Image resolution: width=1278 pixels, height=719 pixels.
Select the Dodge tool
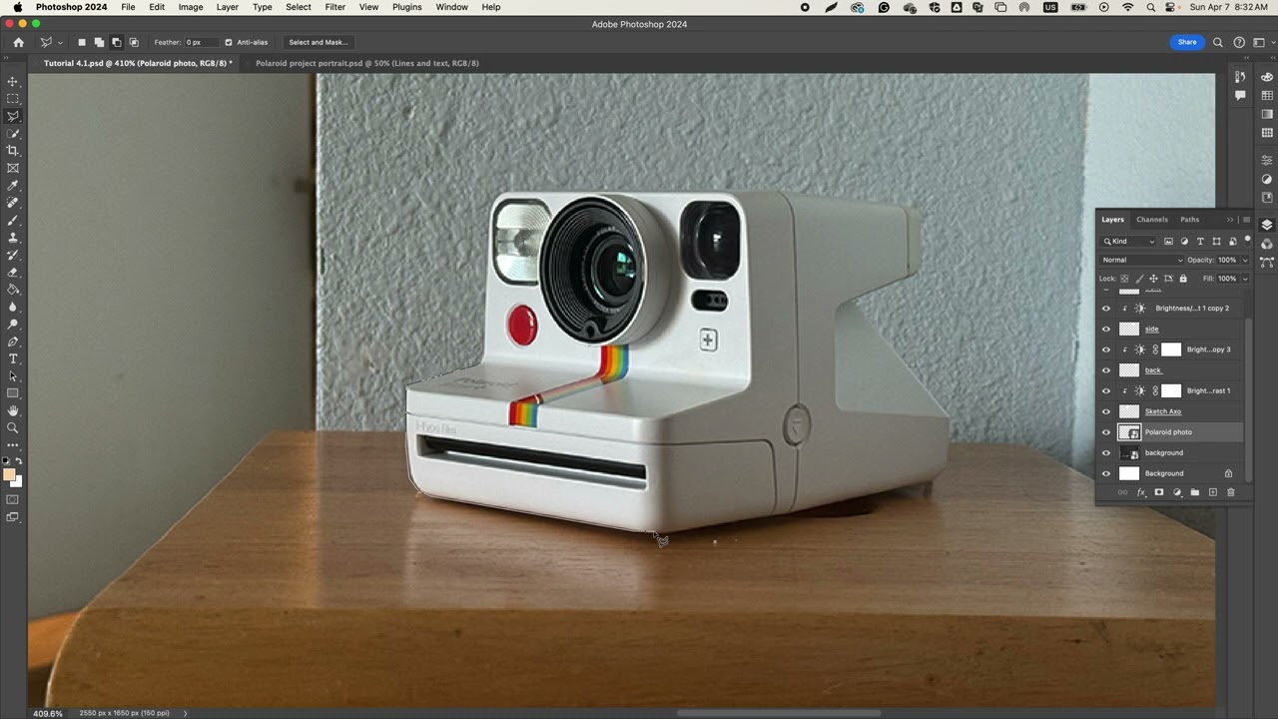[13, 325]
